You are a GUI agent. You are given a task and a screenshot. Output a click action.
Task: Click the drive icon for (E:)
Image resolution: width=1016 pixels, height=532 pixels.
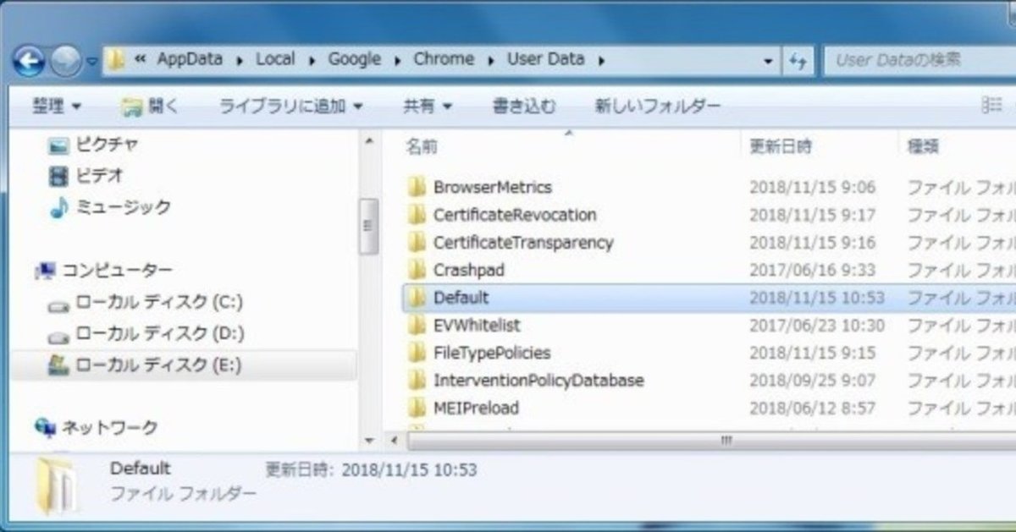(x=58, y=365)
